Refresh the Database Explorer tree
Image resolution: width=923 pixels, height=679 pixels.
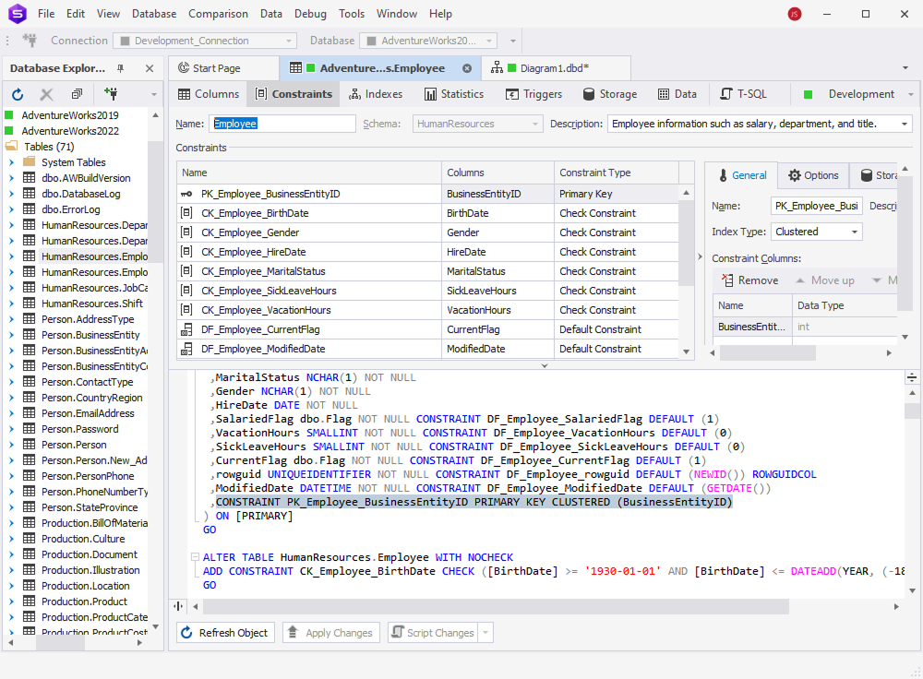(x=17, y=93)
